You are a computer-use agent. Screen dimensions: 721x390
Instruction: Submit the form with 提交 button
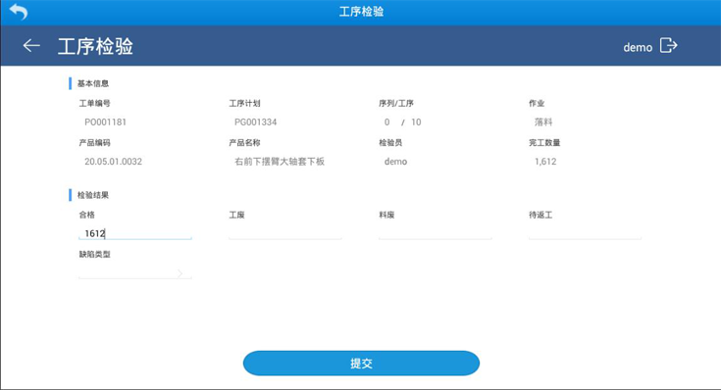pos(361,364)
